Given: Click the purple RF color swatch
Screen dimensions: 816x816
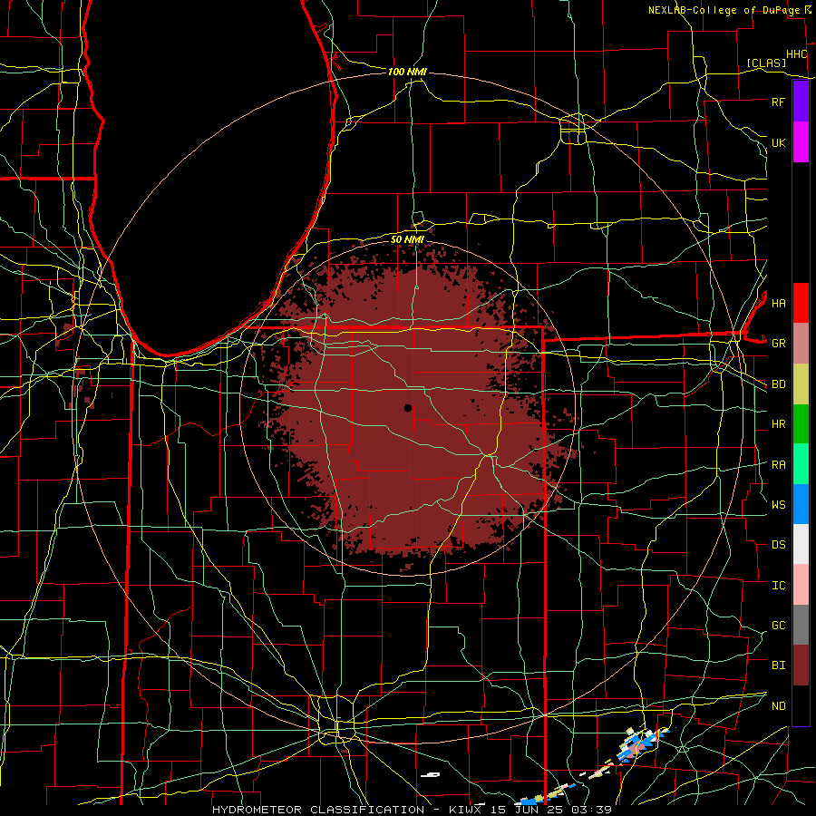Looking at the screenshot, I should tap(801, 102).
